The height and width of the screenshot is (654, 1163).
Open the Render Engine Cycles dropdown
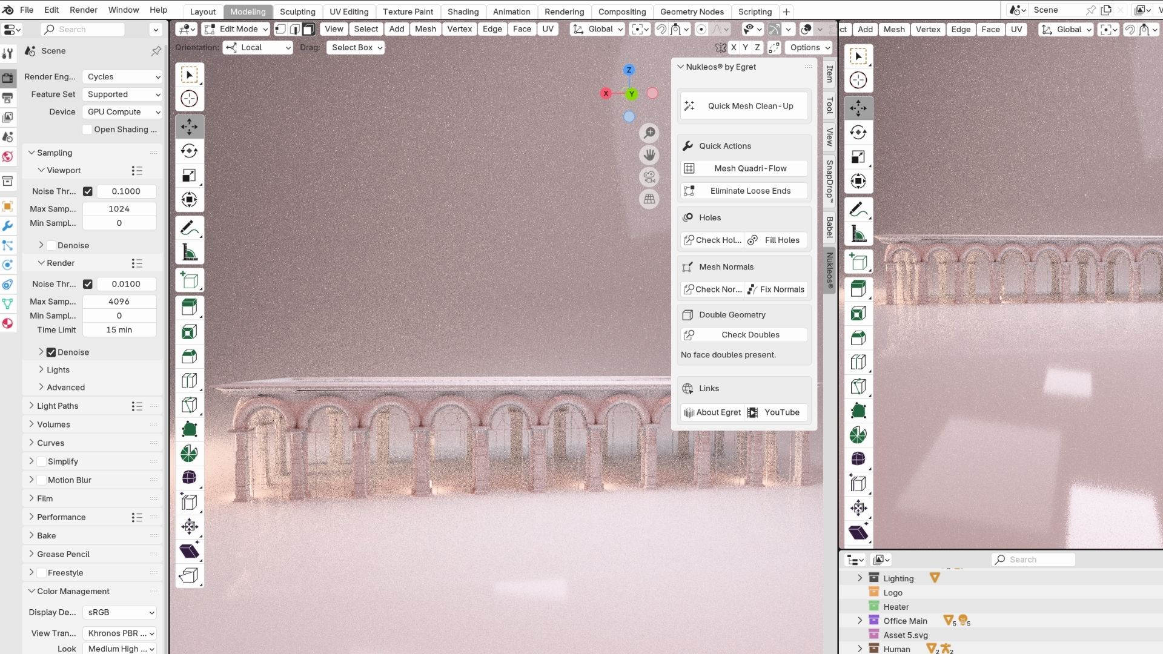pyautogui.click(x=123, y=77)
